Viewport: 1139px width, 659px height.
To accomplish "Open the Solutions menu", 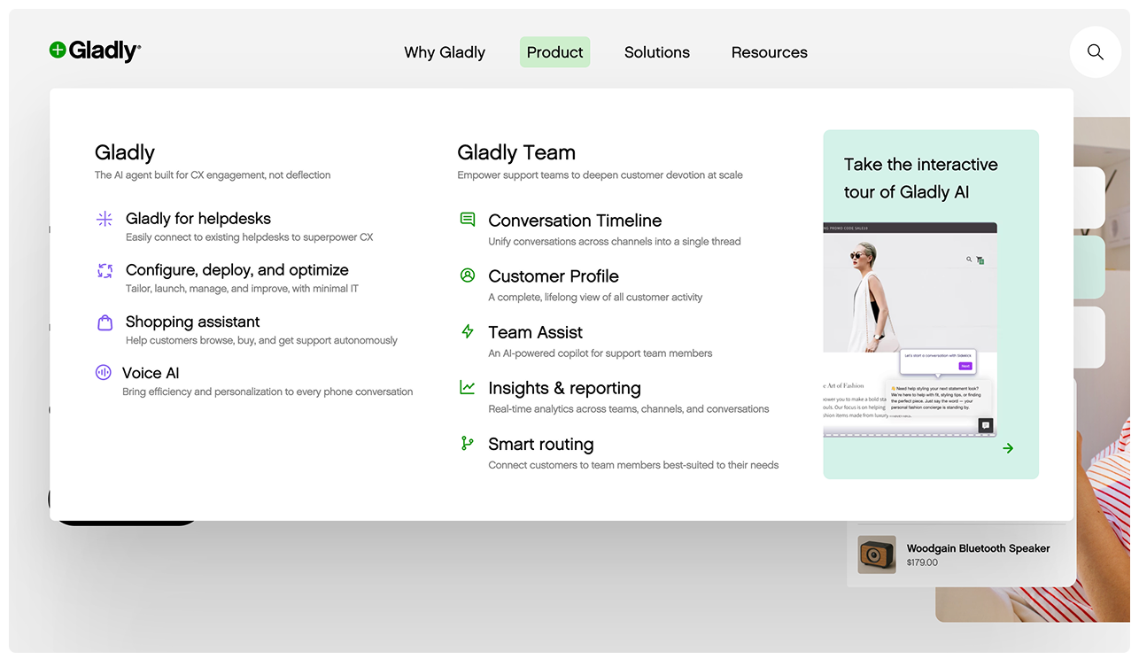I will tap(657, 52).
